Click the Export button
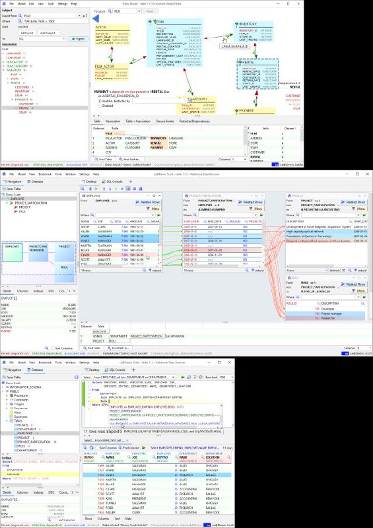This screenshot has height=528, width=373. tap(78, 39)
